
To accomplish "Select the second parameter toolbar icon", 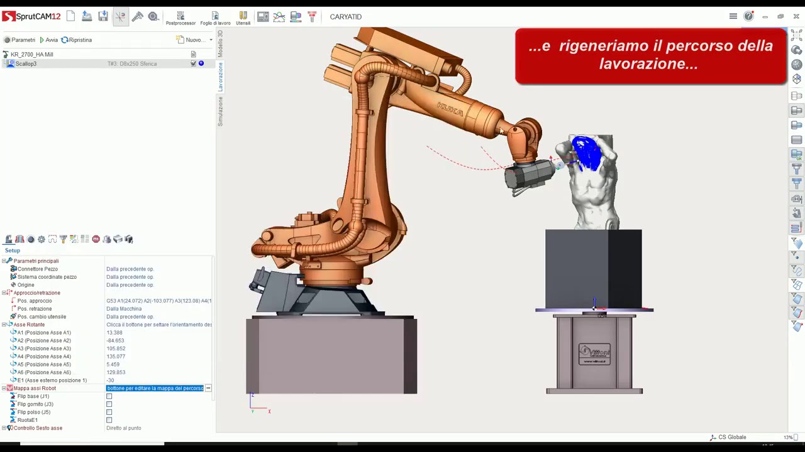I will 19,239.
